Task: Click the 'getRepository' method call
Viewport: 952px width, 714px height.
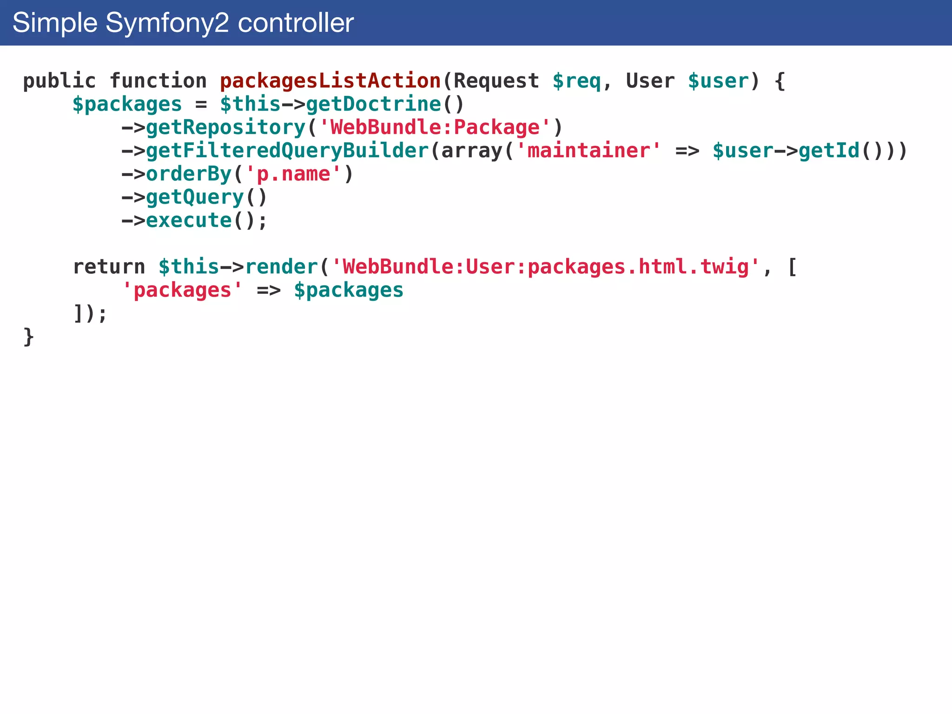Action: point(226,127)
